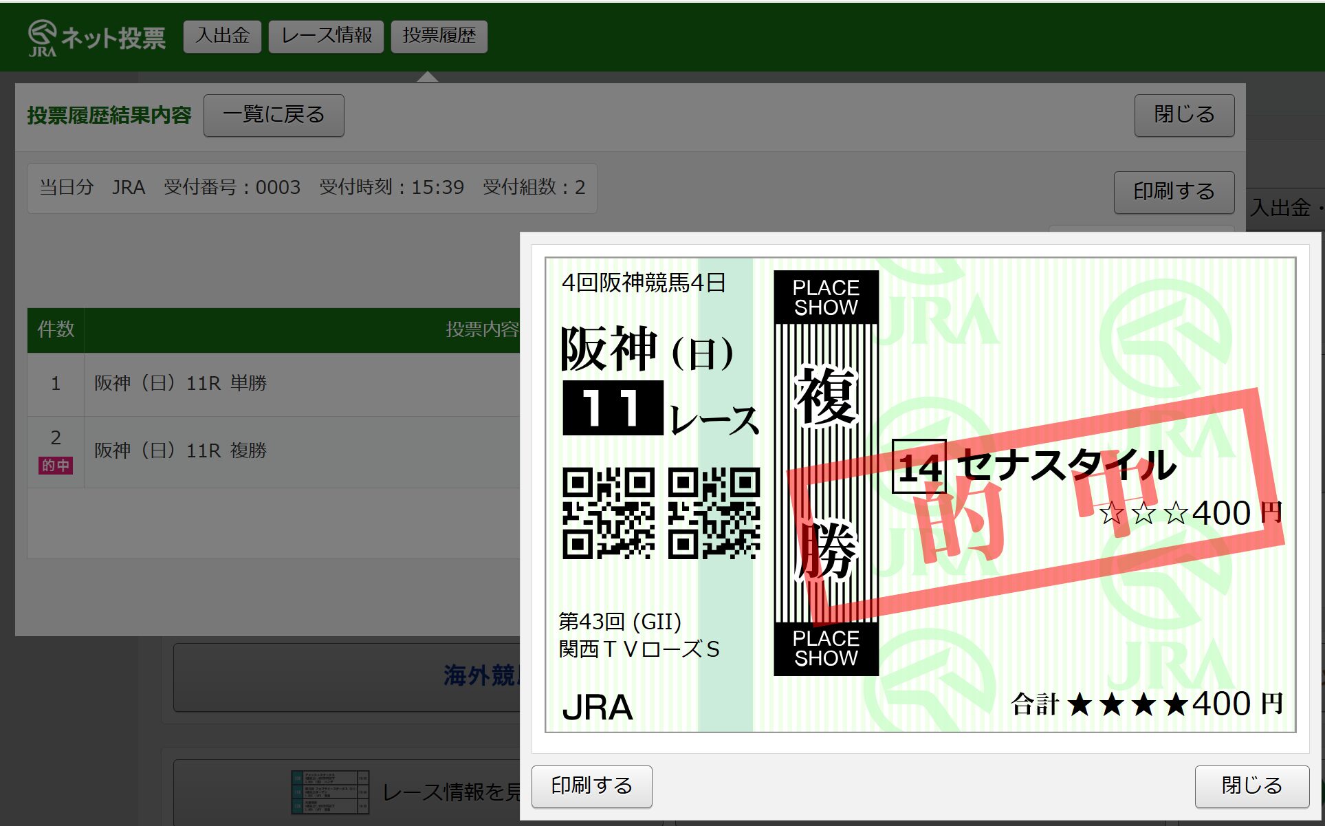This screenshot has height=826, width=1325.
Task: Close the 投票履歴結果内容 panel with 閉じる
Action: (x=1184, y=115)
